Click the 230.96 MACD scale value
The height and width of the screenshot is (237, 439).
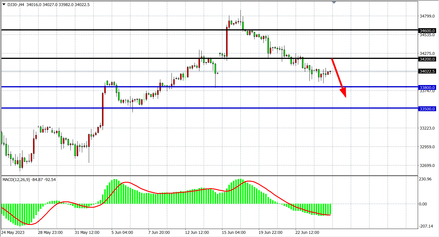tap(425, 179)
